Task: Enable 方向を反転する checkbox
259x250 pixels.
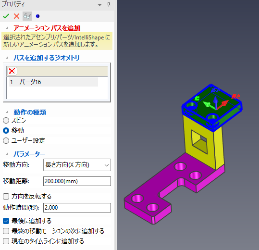Action: [x=6, y=197]
